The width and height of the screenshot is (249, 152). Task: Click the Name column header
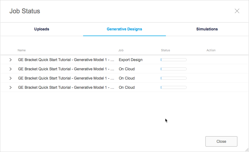(22, 50)
